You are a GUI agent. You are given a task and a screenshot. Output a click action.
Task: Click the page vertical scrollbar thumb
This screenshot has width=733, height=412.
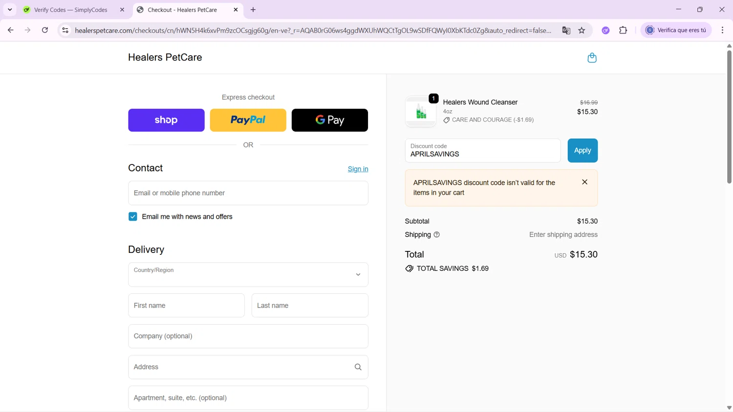pos(729,117)
